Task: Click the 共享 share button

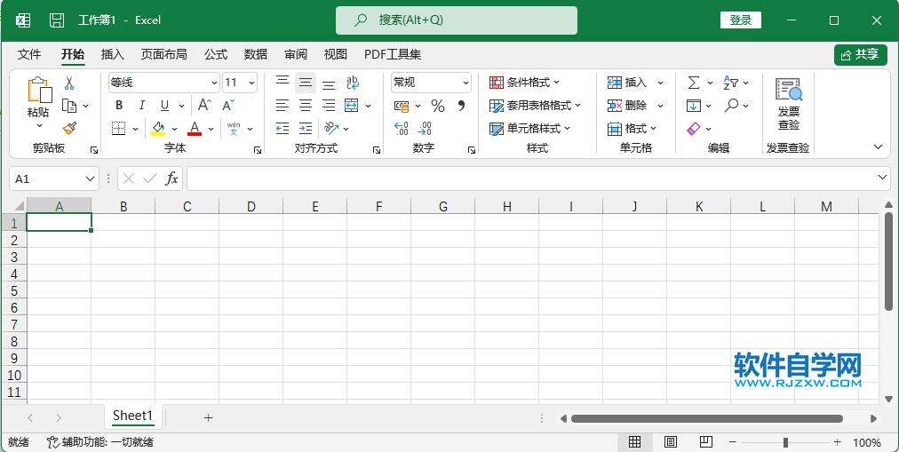Action: (861, 54)
